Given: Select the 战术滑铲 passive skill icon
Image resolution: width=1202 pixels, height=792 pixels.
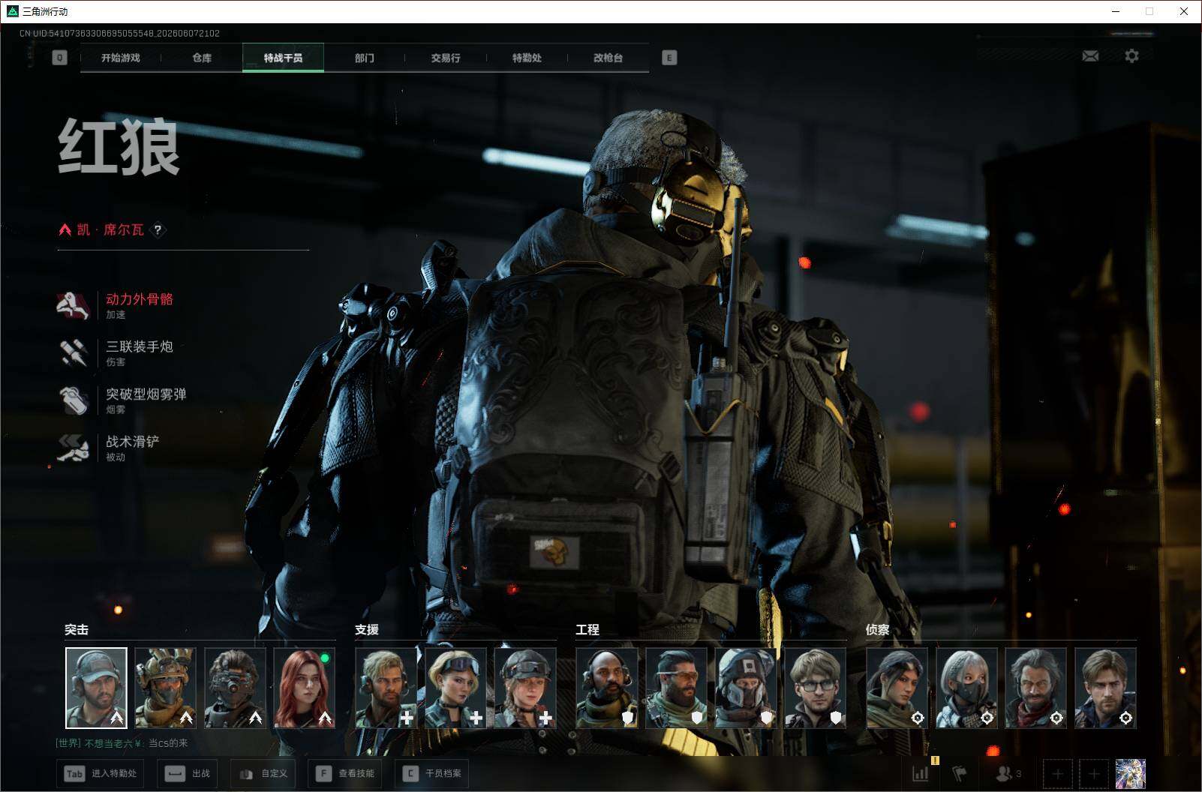Looking at the screenshot, I should (74, 447).
